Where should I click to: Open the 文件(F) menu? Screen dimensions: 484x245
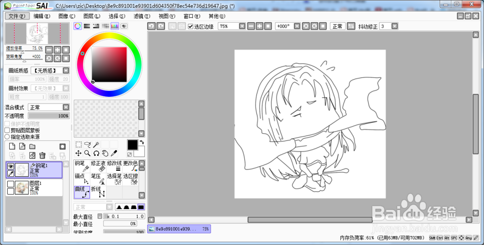point(17,16)
